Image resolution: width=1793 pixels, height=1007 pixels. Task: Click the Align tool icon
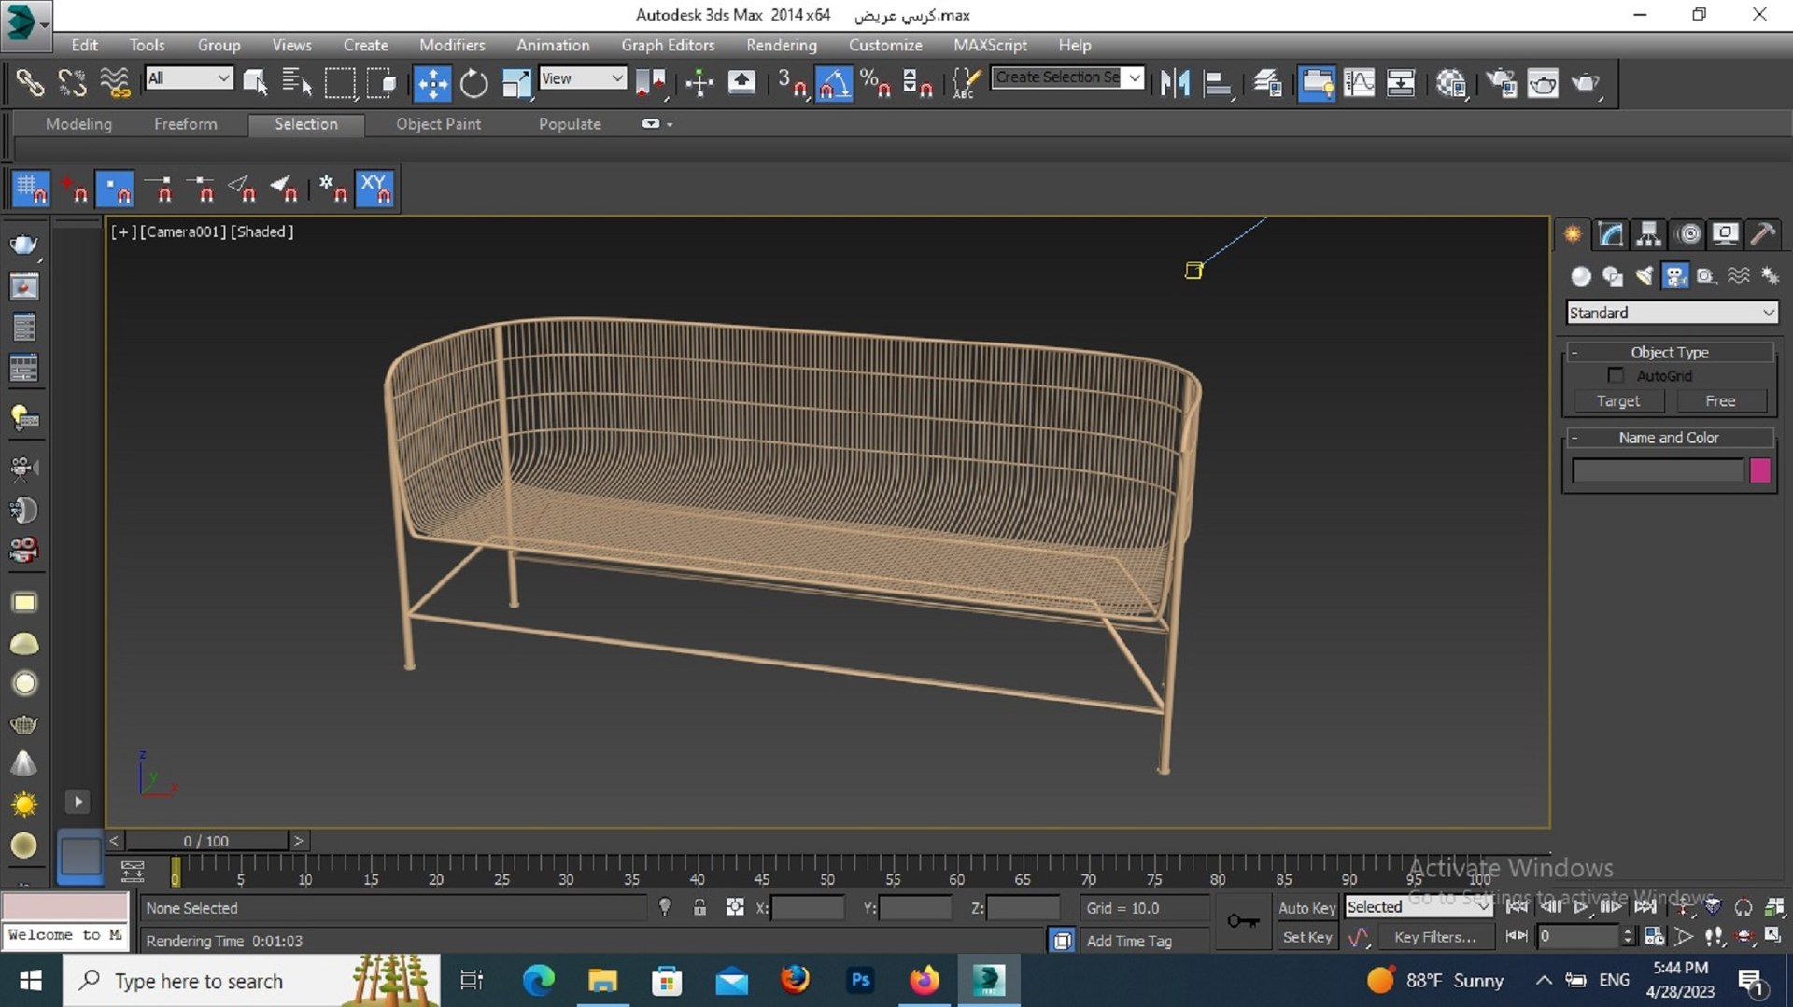tap(1217, 83)
